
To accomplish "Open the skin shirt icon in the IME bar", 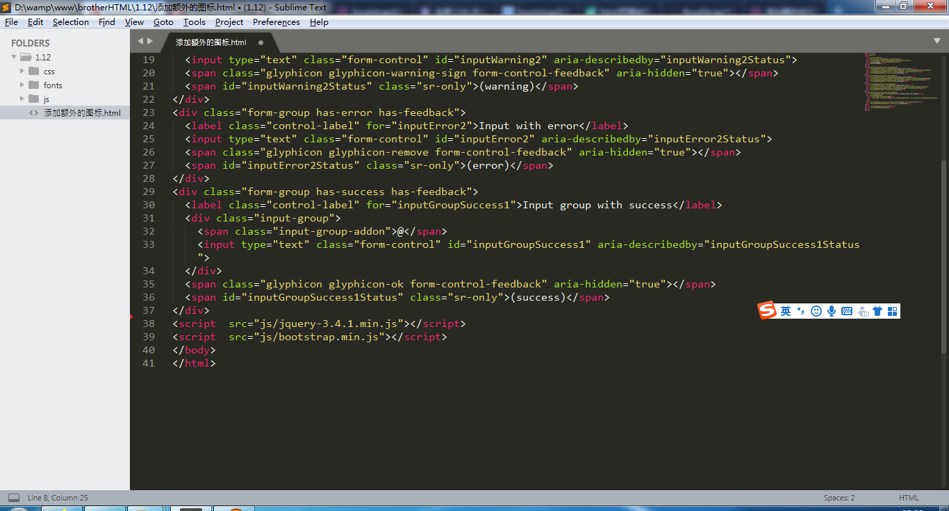I will 877,311.
